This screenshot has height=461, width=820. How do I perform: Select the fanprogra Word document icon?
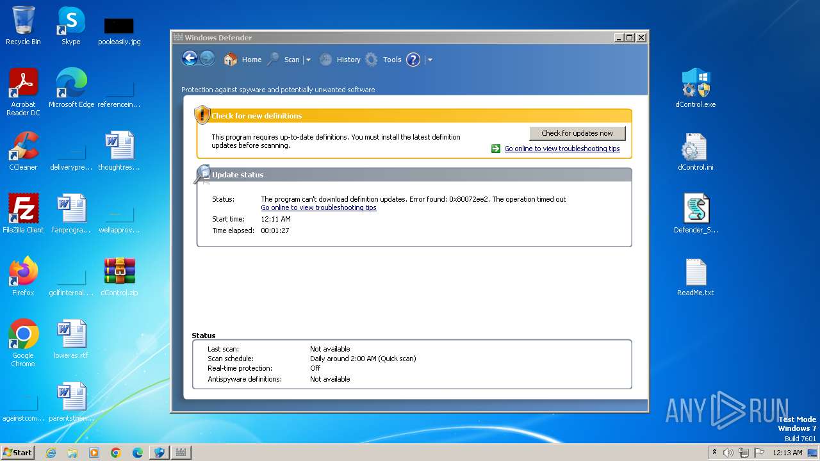71,214
